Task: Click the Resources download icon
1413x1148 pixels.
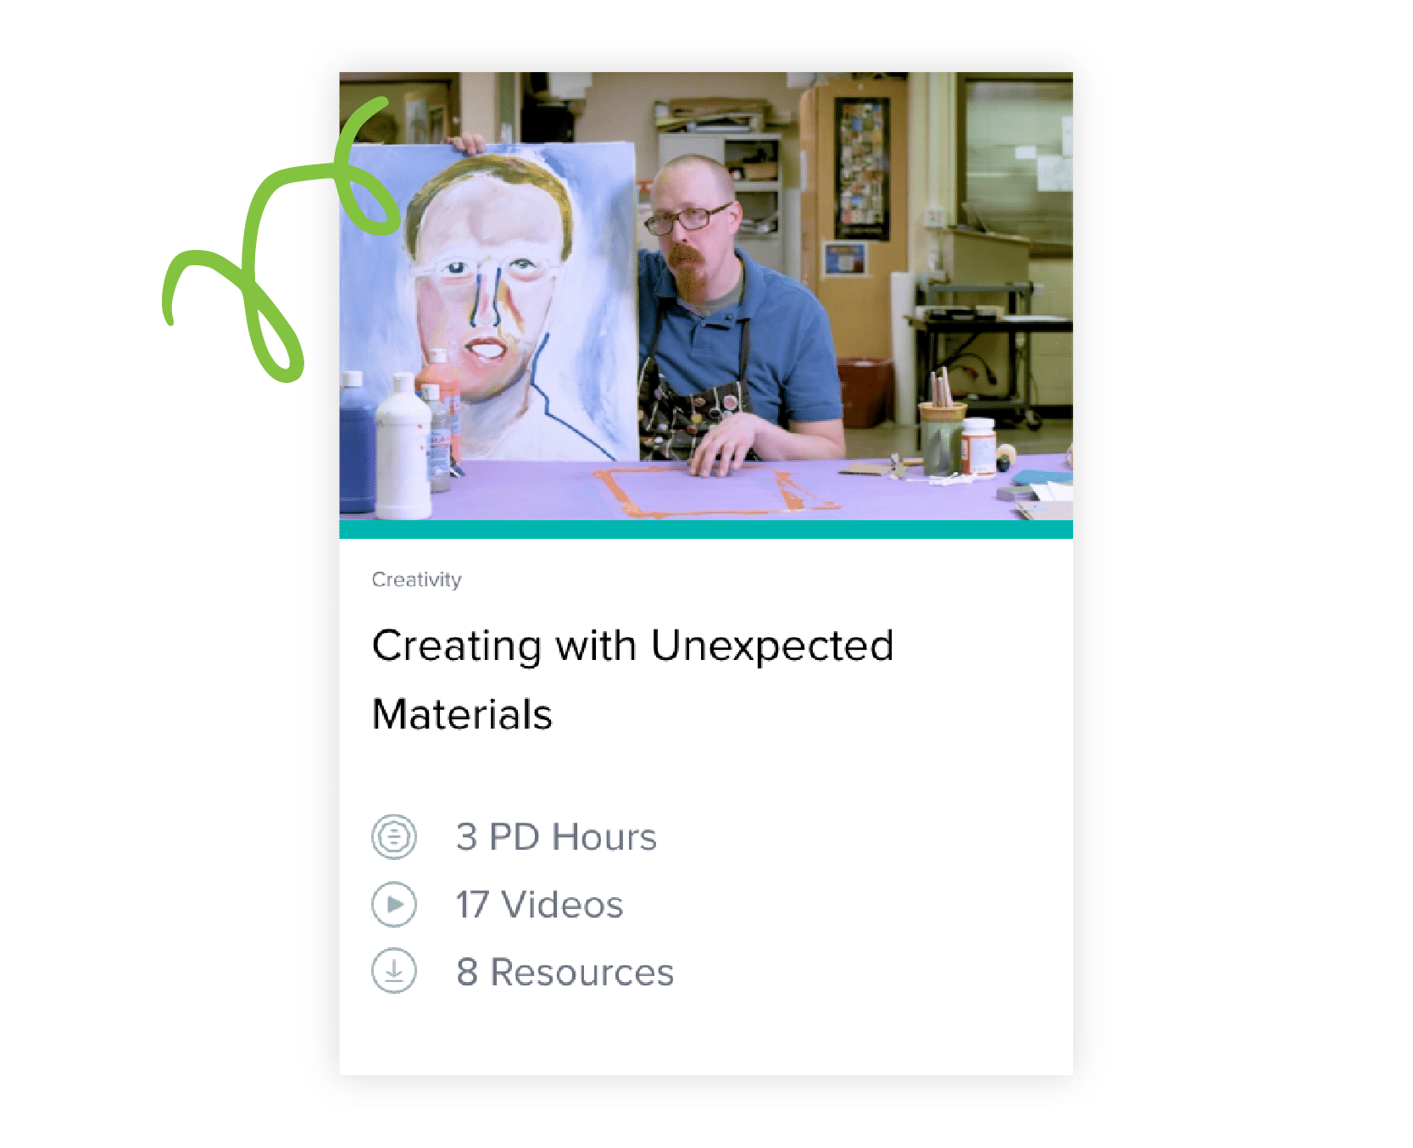Action: pyautogui.click(x=394, y=971)
